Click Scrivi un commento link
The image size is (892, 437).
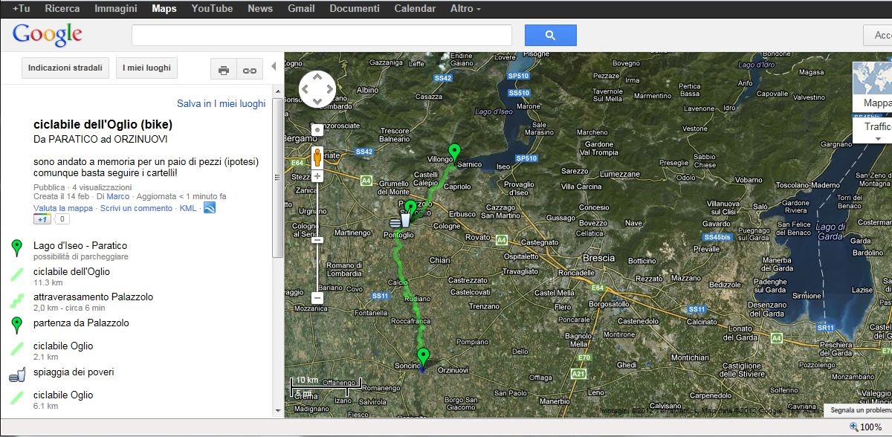tap(136, 208)
